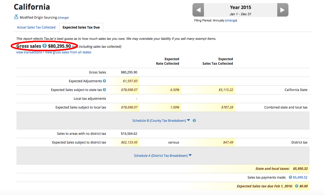Switch to the Actual Sales Tax Collected tab

(x=36, y=27)
